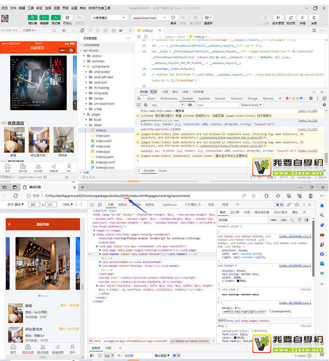
Task: Click the body background-color swatch #f1f1f1
Action: (x=253, y=331)
